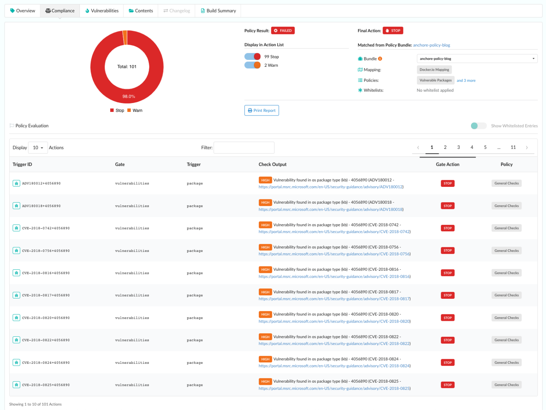Click the info badge next to Bundle

(381, 58)
